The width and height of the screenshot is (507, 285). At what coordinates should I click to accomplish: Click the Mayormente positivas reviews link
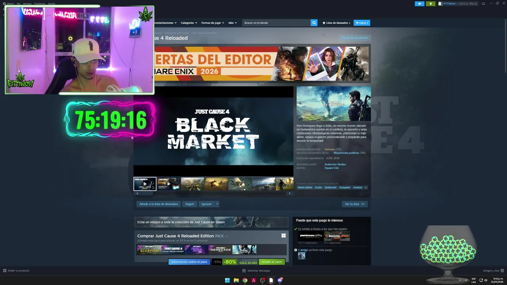(x=346, y=153)
